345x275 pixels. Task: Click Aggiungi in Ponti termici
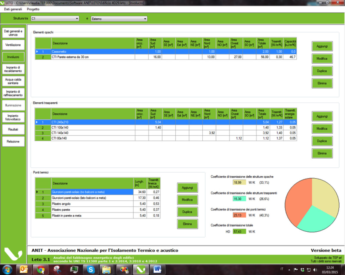pyautogui.click(x=187, y=188)
